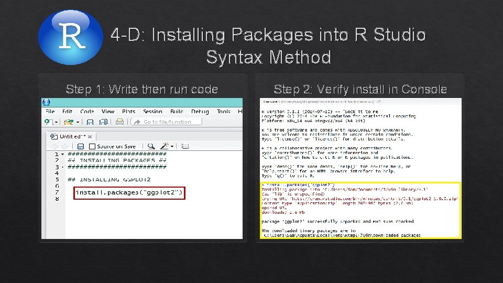This screenshot has width=503, height=283.
Task: Click the Console pane title
Action: 270,101
